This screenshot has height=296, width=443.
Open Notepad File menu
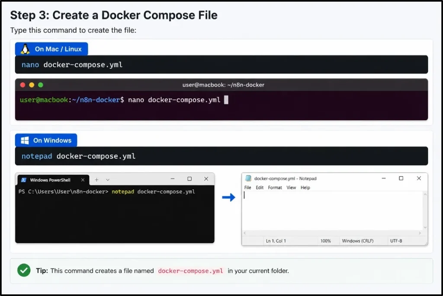248,188
